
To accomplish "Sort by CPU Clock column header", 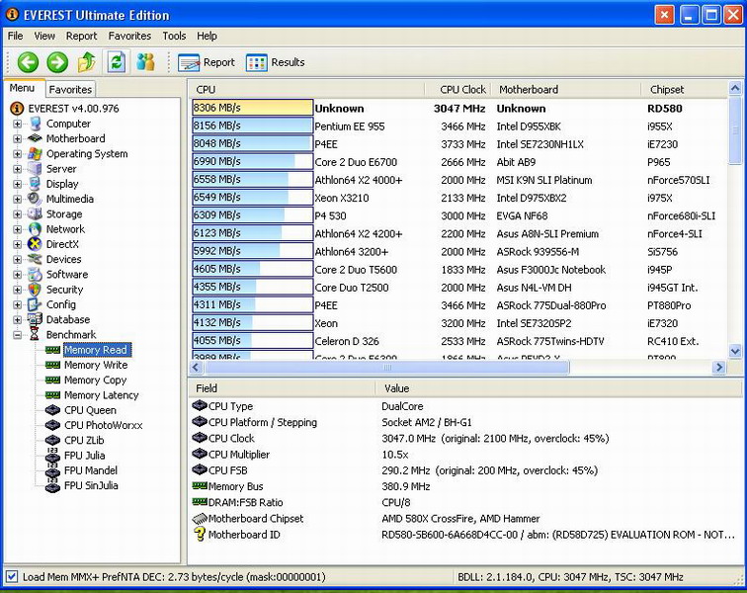I will (456, 89).
